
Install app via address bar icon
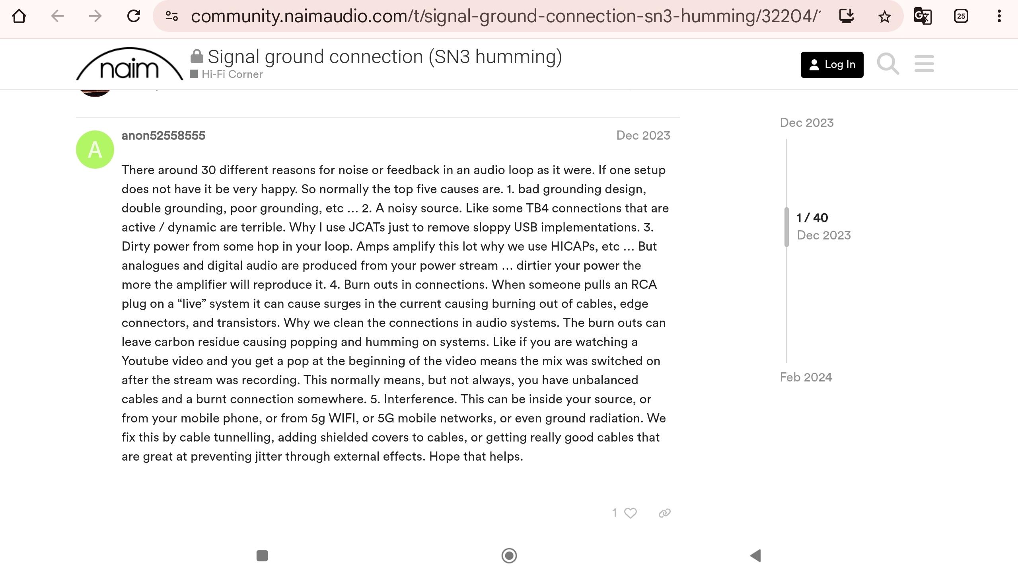(x=847, y=16)
